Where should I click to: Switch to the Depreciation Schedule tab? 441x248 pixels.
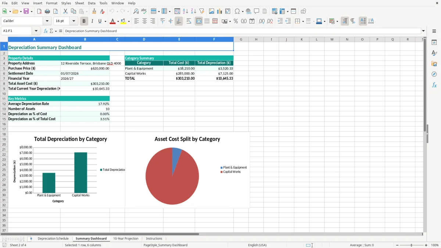click(53, 238)
